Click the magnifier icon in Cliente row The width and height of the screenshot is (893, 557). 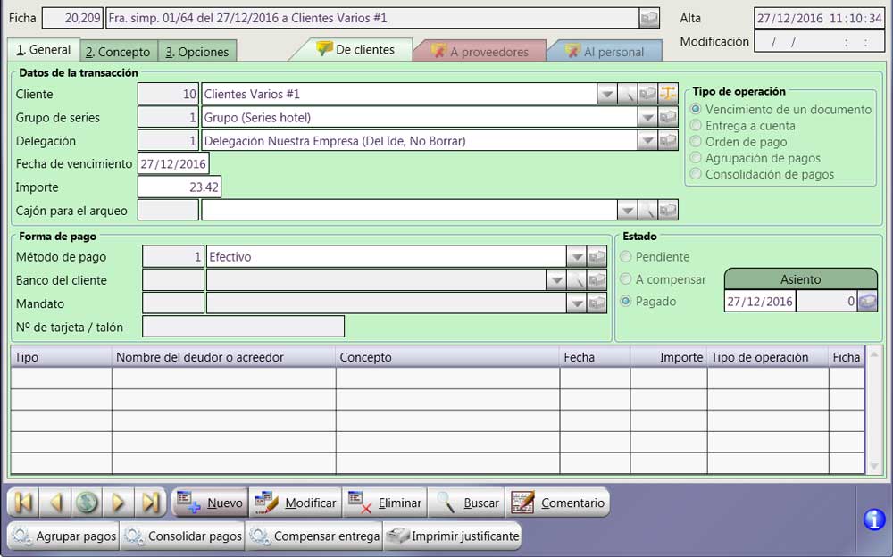[x=629, y=94]
